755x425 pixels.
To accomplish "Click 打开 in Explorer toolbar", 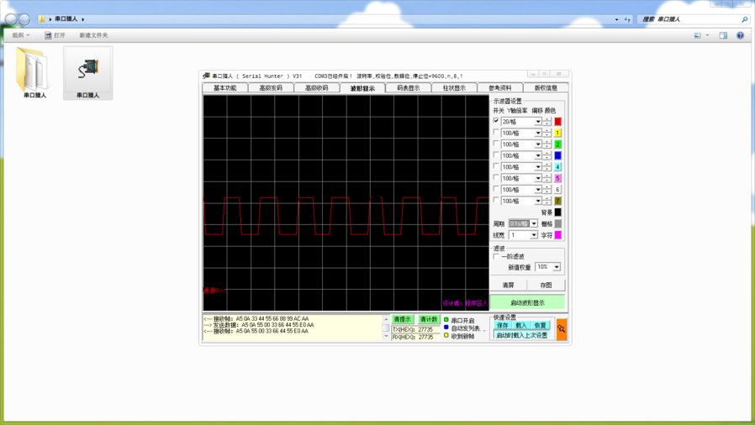I will pos(55,35).
